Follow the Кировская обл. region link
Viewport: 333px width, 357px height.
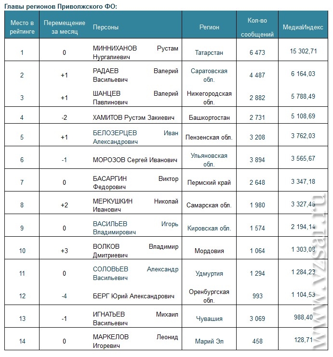(x=209, y=228)
